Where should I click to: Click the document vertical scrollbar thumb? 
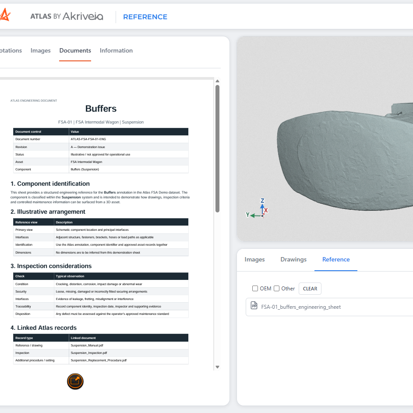tap(217, 148)
